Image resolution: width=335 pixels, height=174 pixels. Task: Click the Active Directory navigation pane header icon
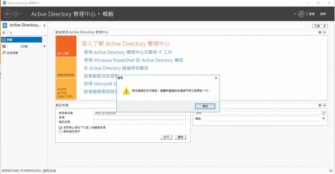pos(5,25)
